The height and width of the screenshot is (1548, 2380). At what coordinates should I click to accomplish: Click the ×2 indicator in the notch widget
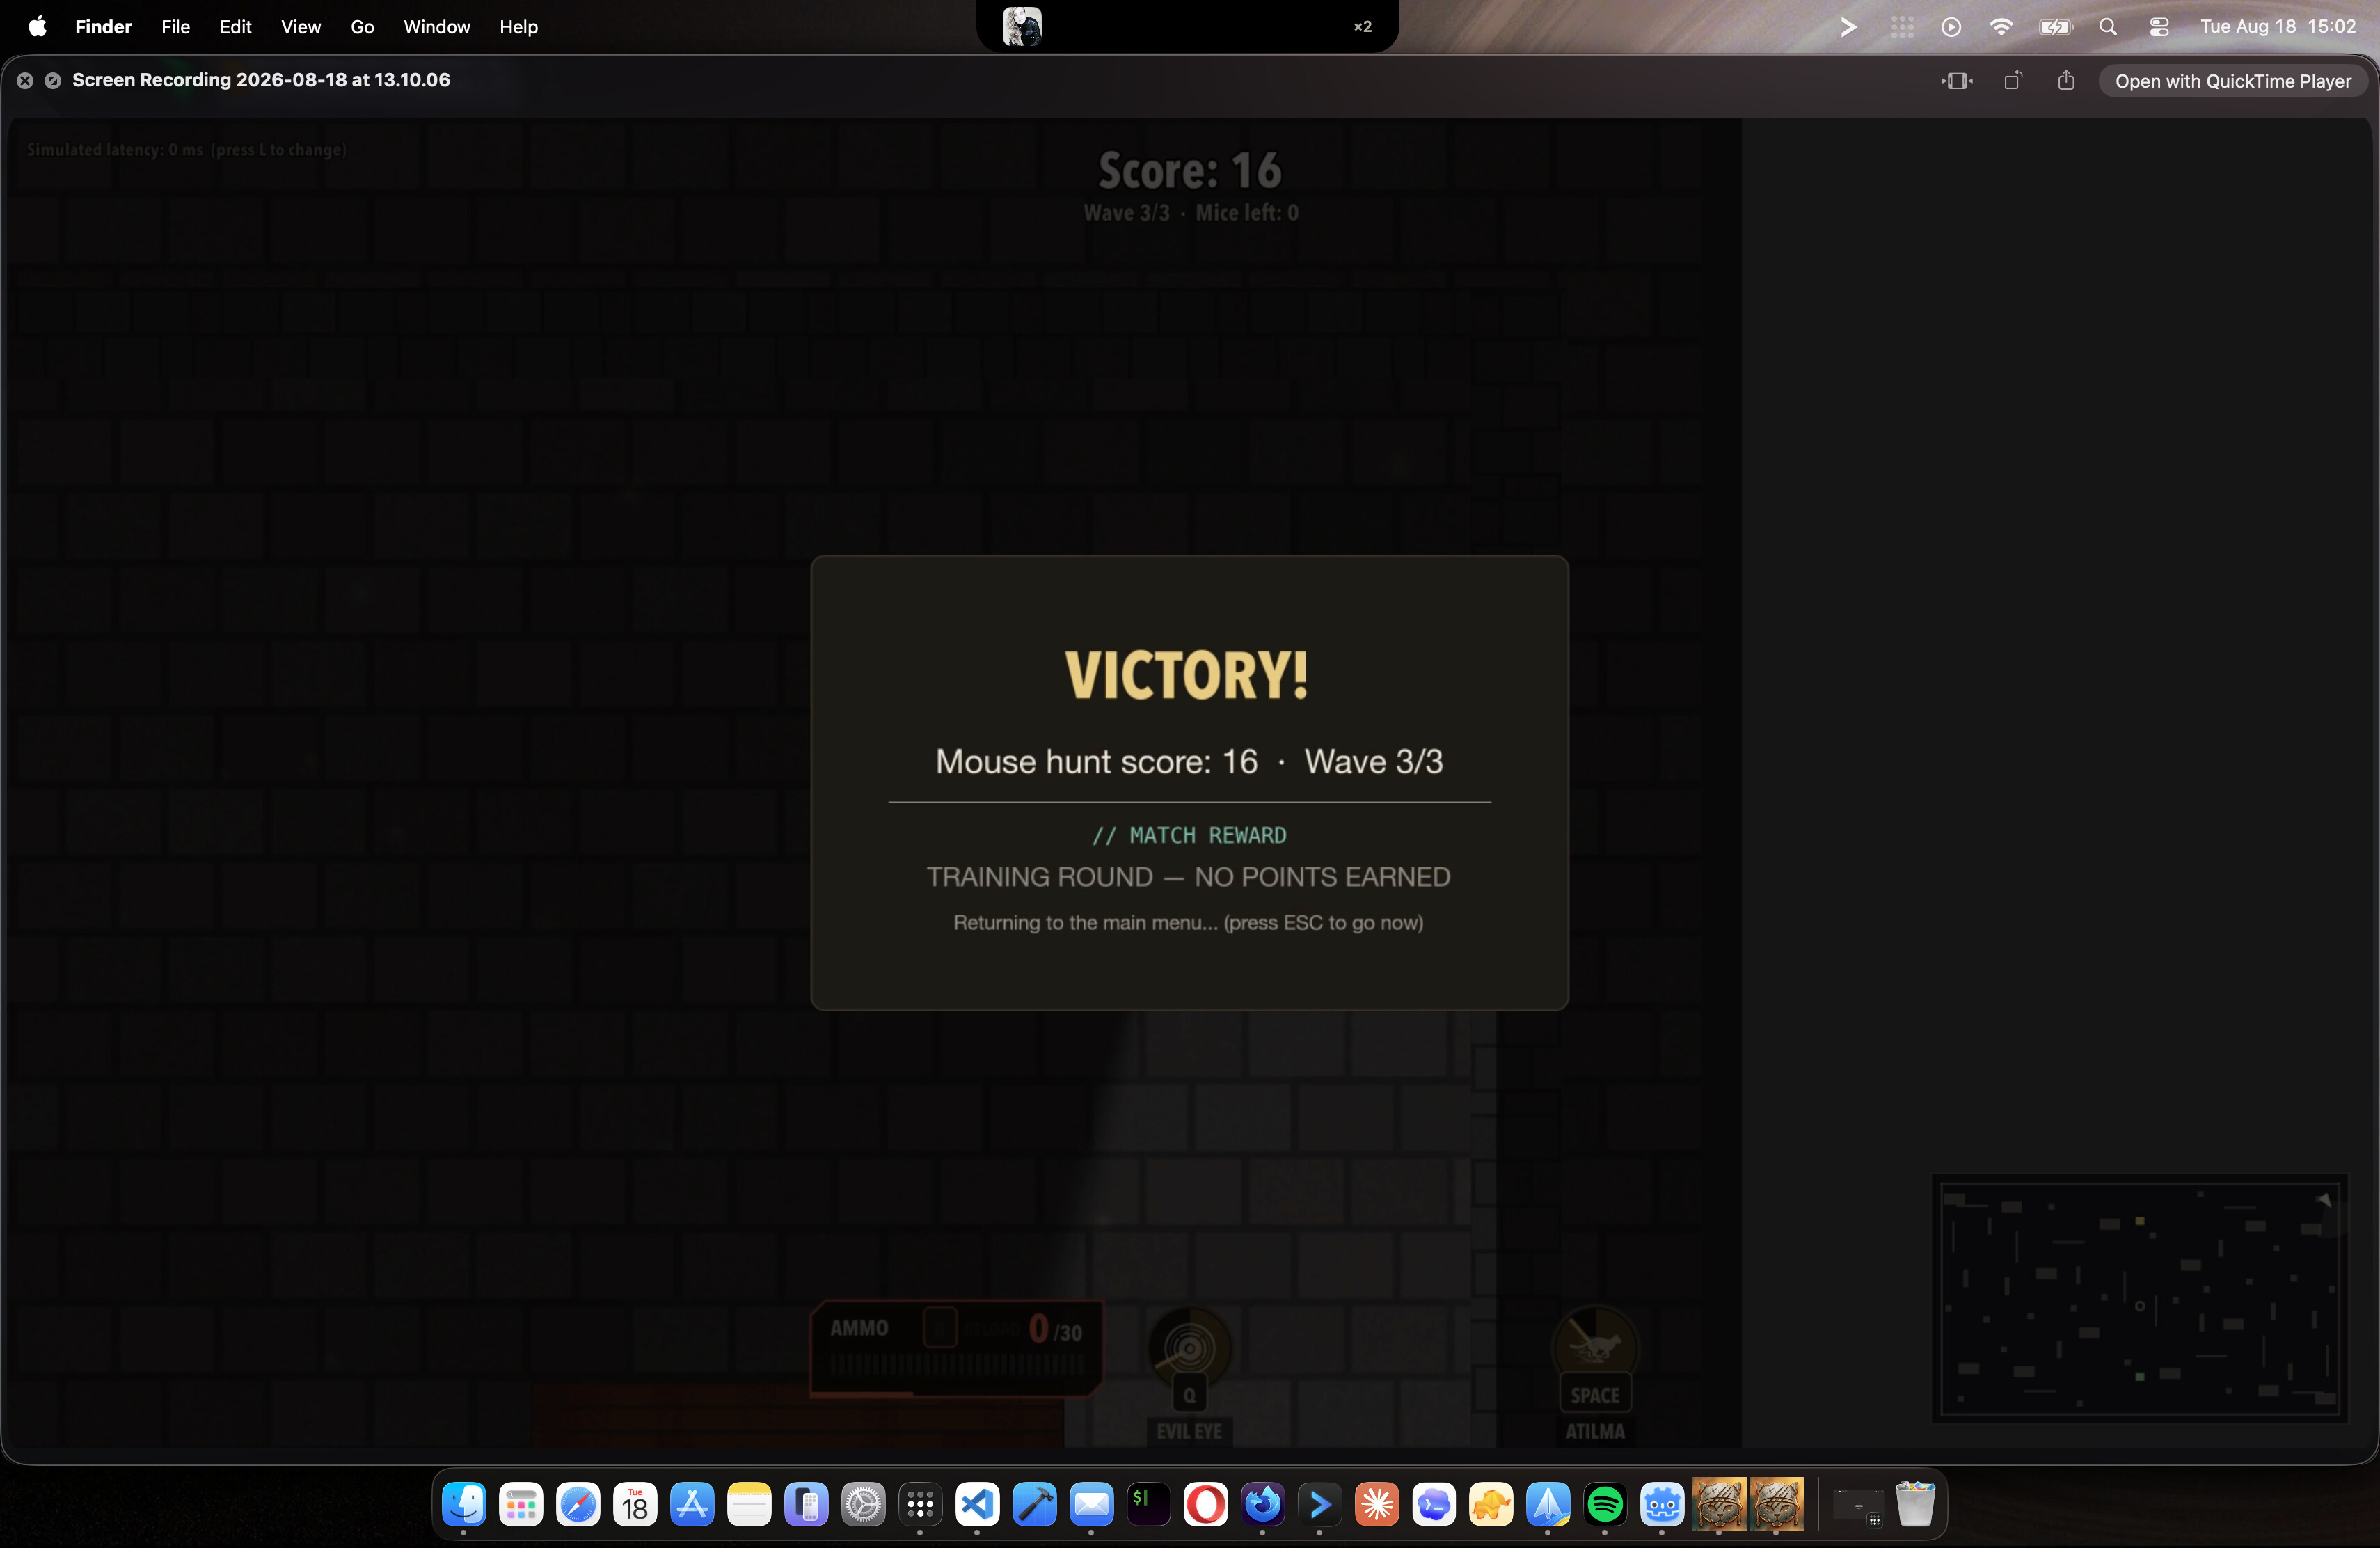click(1362, 26)
